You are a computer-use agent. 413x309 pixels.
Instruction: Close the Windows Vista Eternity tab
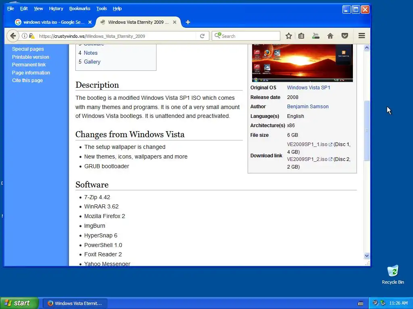tap(174, 23)
